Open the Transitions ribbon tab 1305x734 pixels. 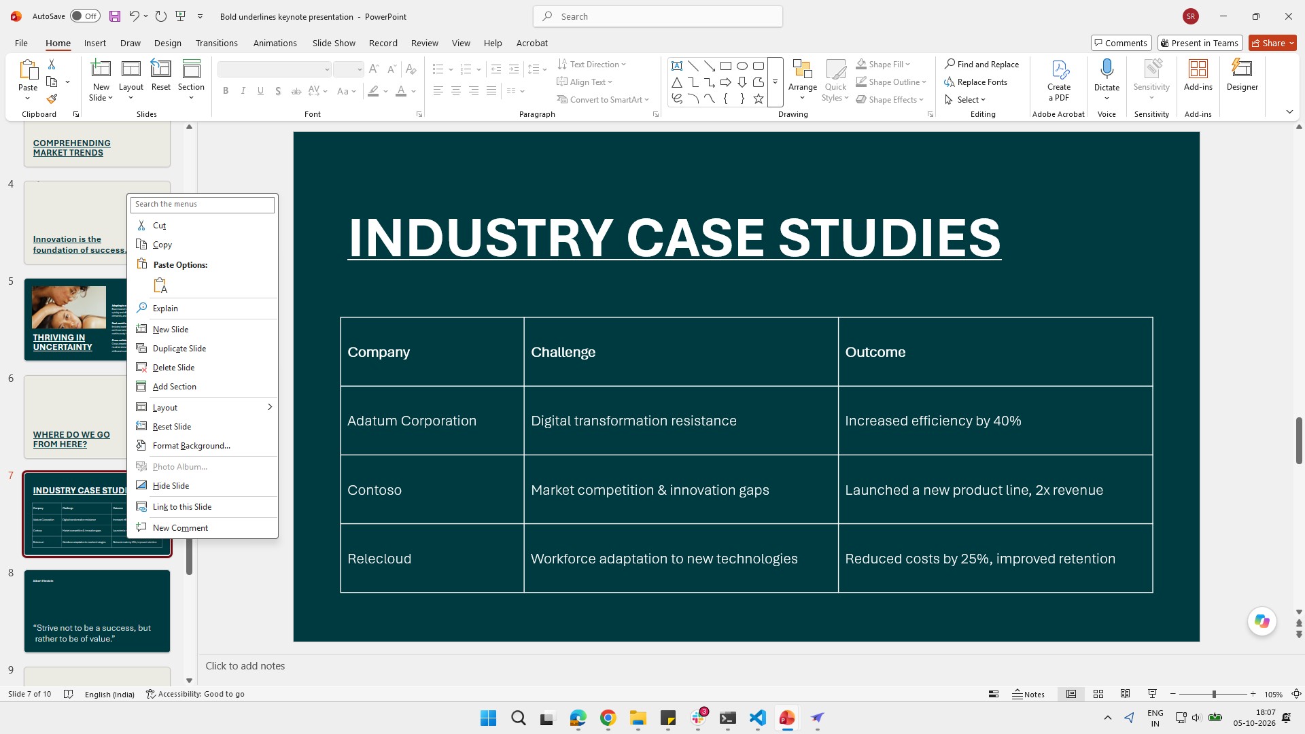click(x=216, y=43)
